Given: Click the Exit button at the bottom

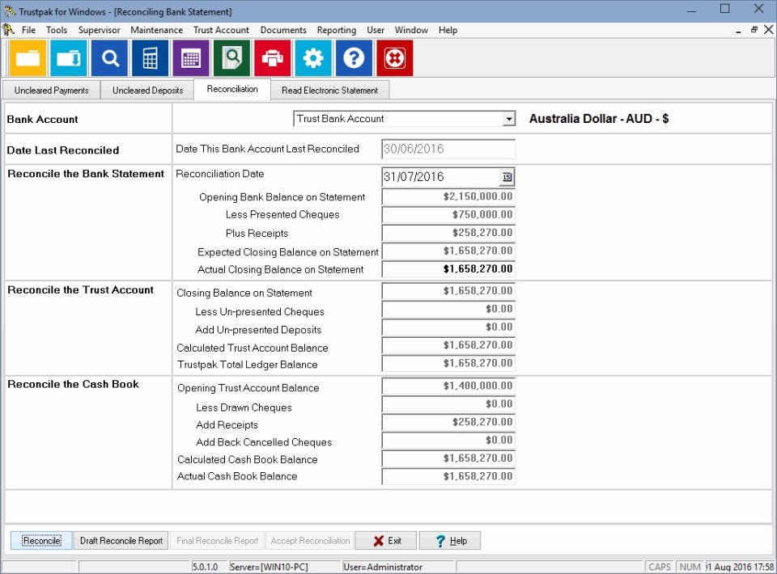Looking at the screenshot, I should pyautogui.click(x=386, y=541).
